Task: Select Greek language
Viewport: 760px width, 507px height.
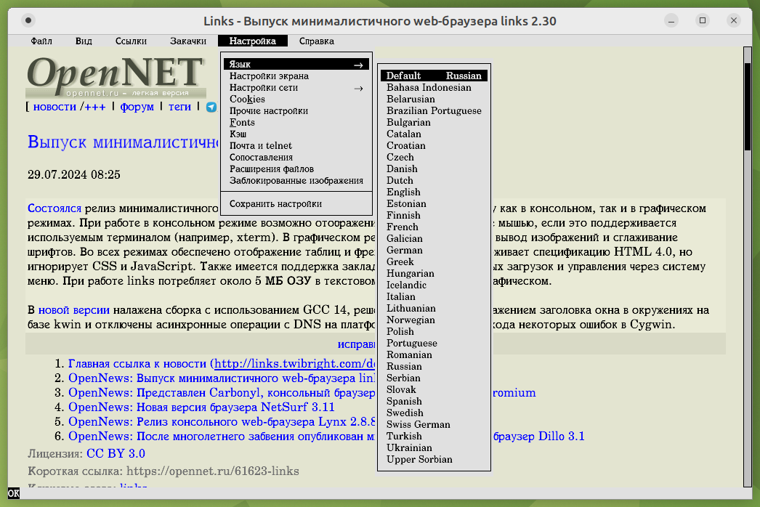Action: (434, 262)
